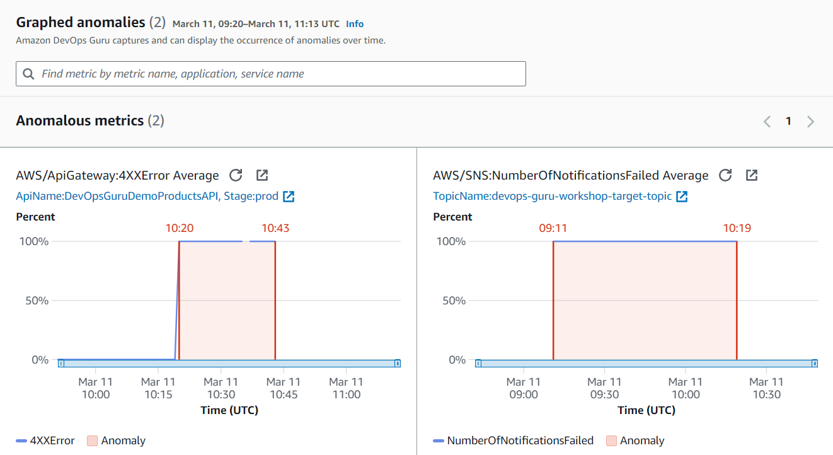833x455 pixels.
Task: Click right handle of SNS graph range slider
Action: click(815, 363)
